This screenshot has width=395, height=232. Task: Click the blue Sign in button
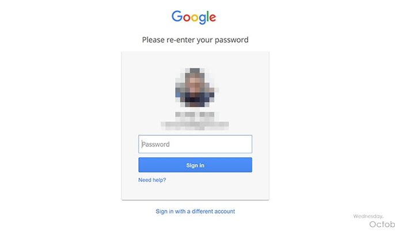[x=195, y=165]
